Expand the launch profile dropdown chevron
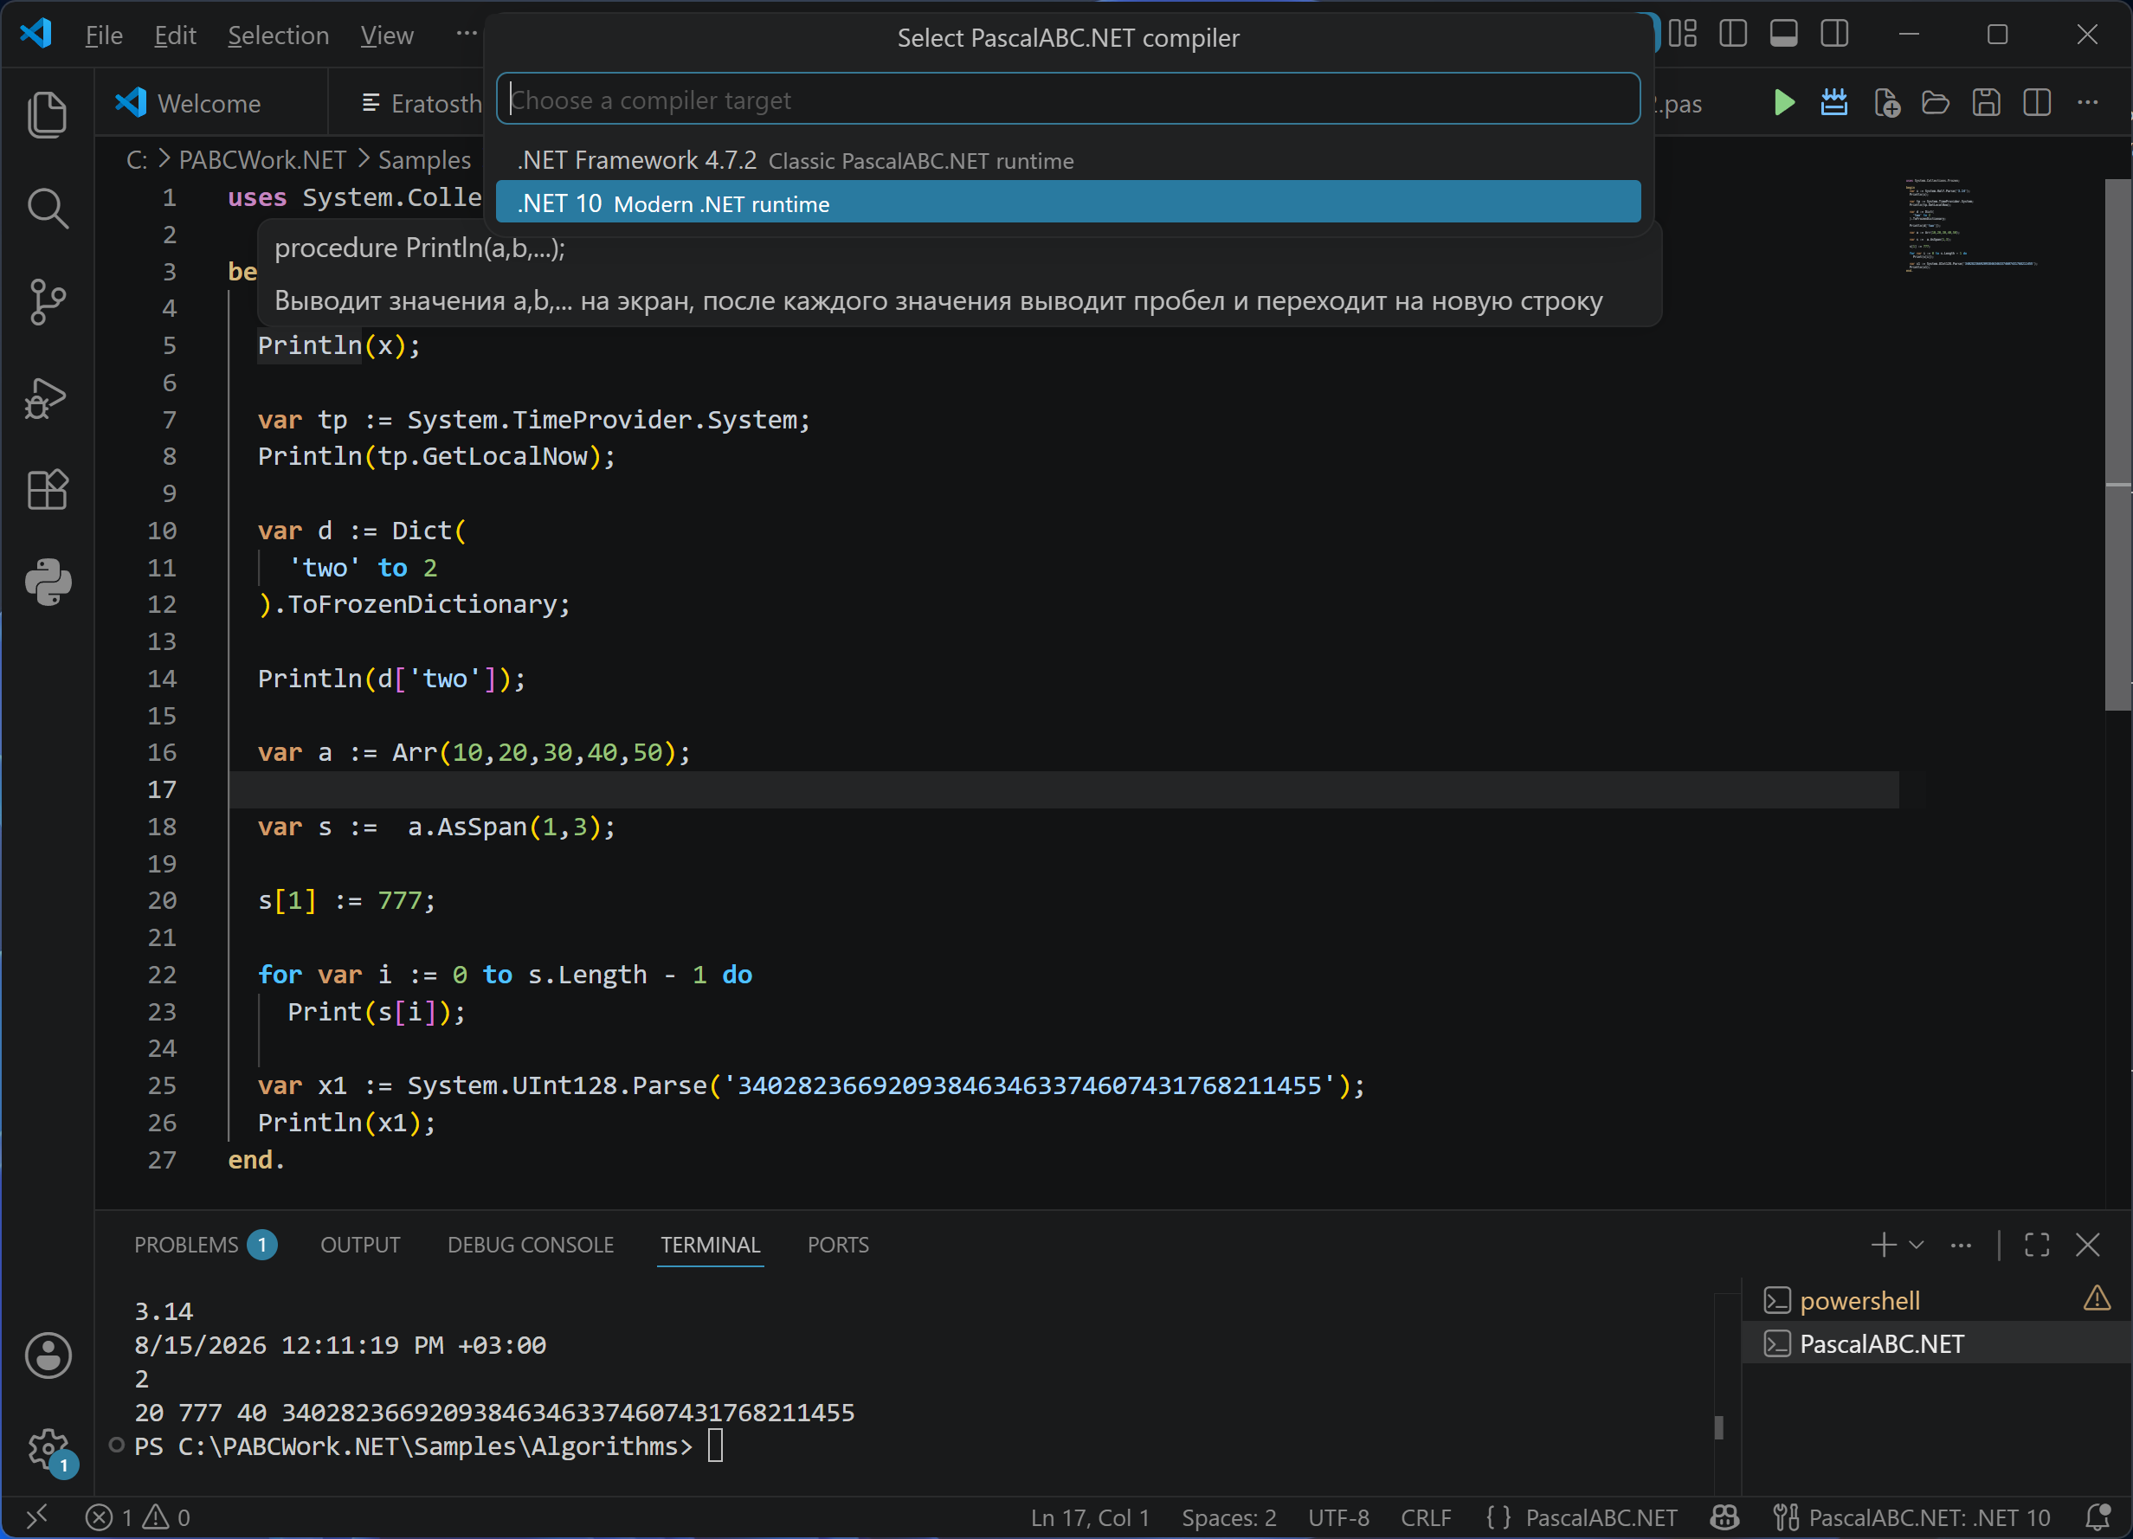This screenshot has width=2133, height=1539. tap(1916, 1244)
